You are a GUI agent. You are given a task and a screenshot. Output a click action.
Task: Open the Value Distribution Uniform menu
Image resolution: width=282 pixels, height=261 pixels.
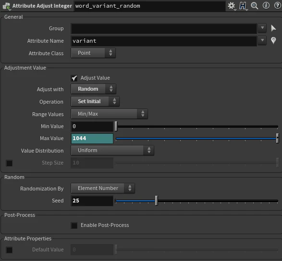pos(112,150)
